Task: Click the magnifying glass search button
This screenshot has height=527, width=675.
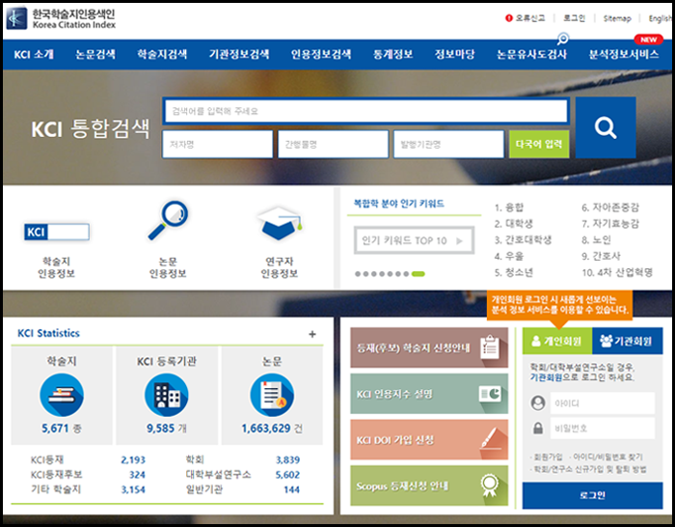Action: [605, 127]
